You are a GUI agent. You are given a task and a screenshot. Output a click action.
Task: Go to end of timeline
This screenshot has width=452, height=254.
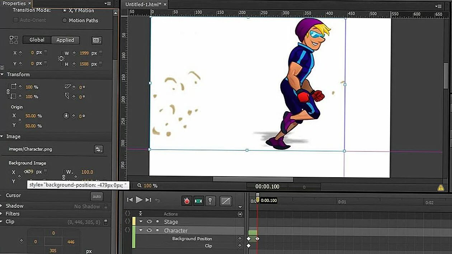pos(148,200)
